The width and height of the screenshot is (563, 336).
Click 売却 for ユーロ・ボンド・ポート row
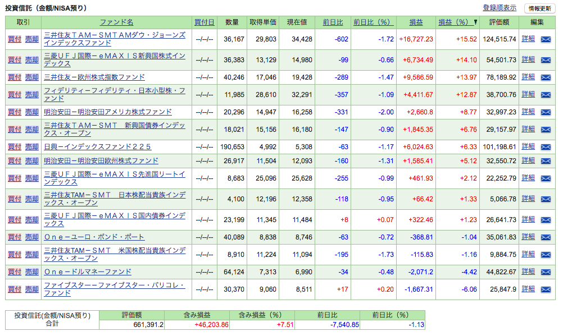[32, 237]
